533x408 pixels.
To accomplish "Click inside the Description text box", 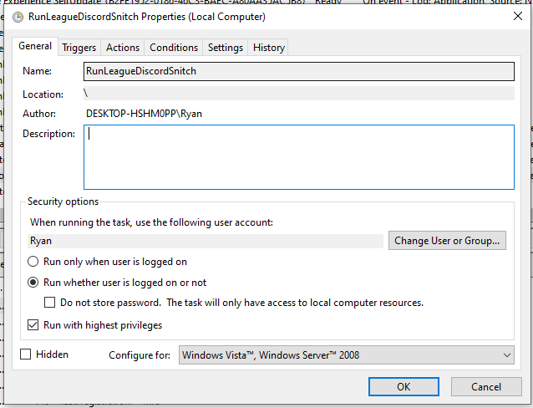I will (x=299, y=157).
